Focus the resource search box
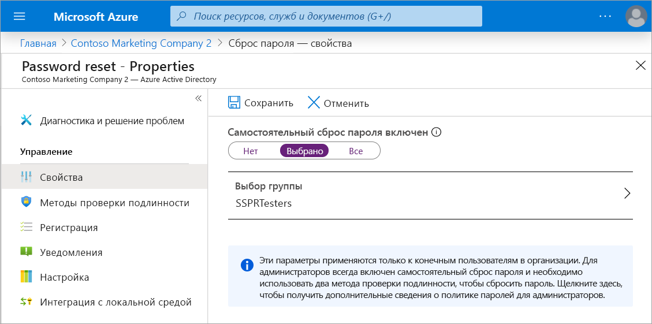Screen dimensions: 652x324 point(326,16)
